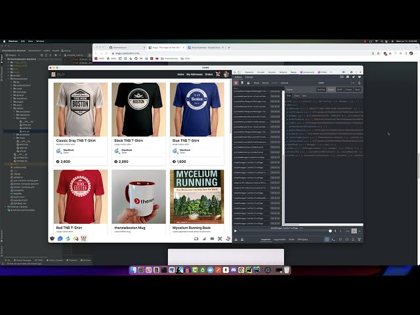Open the Edit menu in menu bar

point(23,41)
